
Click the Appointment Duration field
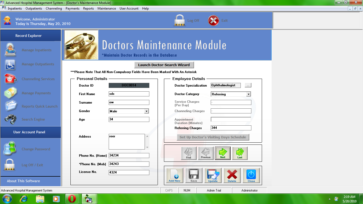231,120
